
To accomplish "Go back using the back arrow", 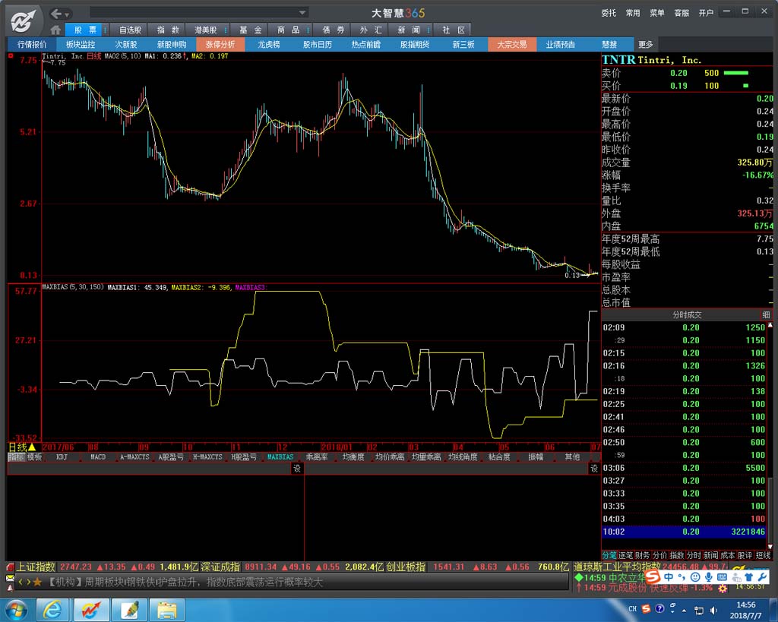I will point(56,14).
